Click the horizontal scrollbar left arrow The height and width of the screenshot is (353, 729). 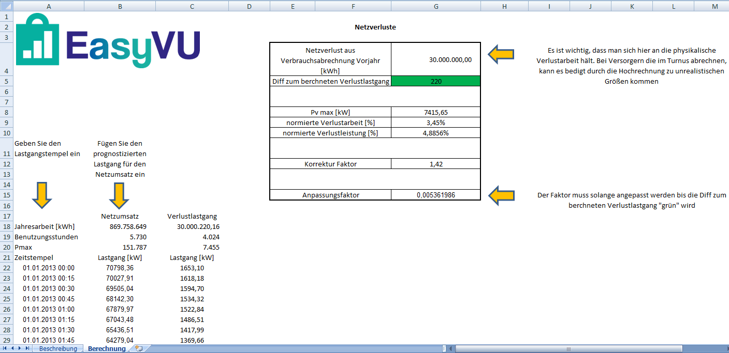450,349
